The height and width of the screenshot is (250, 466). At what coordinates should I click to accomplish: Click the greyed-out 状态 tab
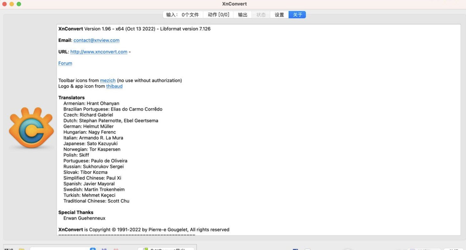coord(261,15)
